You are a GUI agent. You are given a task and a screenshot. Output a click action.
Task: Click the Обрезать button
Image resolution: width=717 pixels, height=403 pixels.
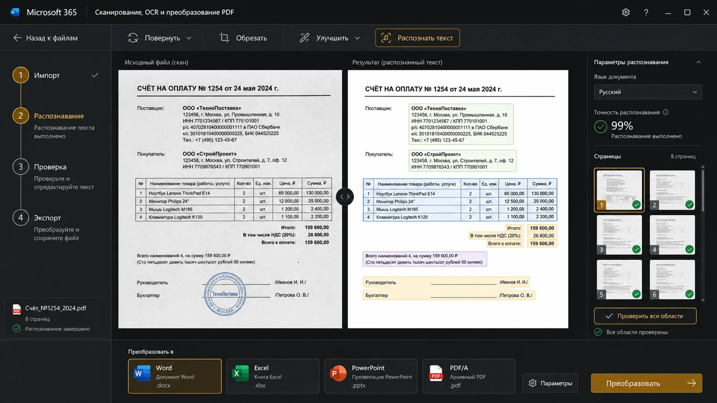[x=243, y=38]
